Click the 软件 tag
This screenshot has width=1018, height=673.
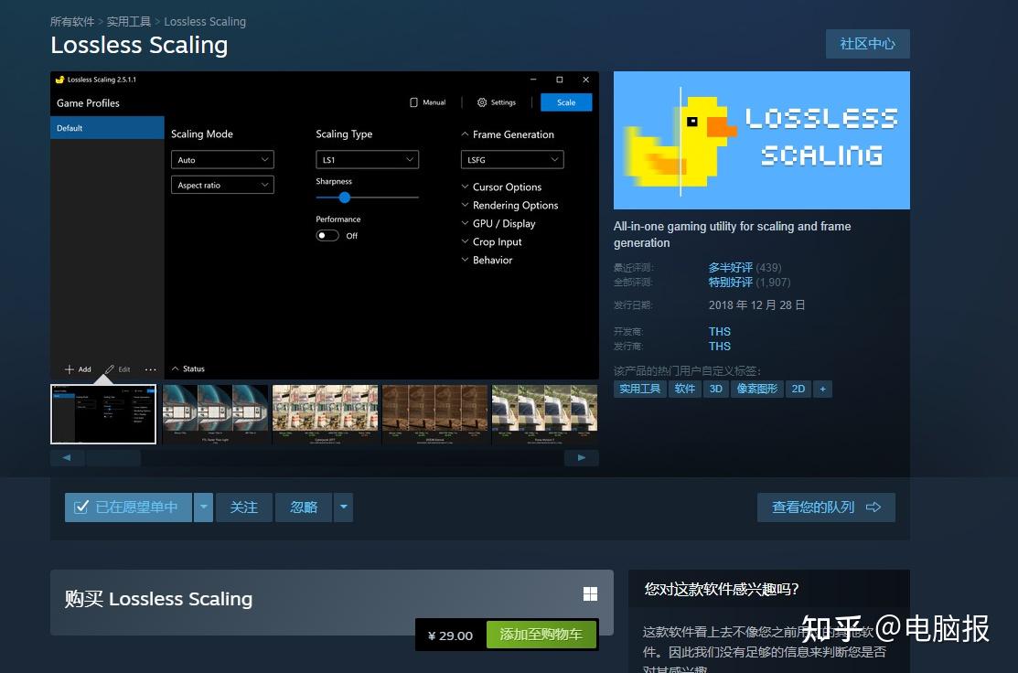coord(685,389)
